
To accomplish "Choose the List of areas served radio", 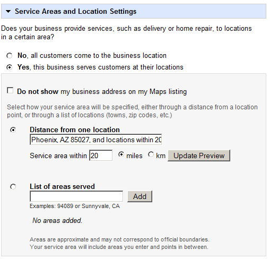I will [x=13, y=187].
